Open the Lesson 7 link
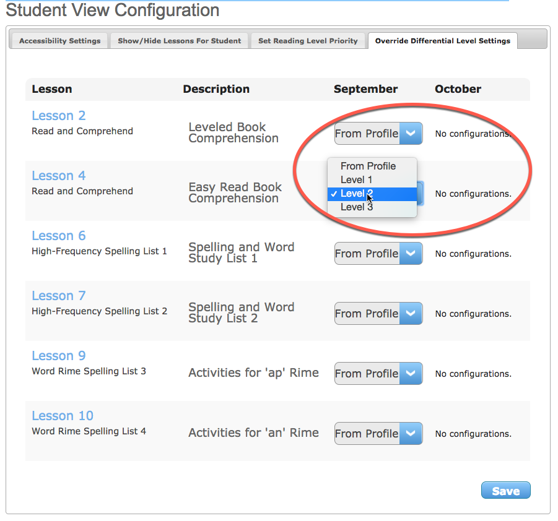Screen dimensions: 558x521 pyautogui.click(x=59, y=296)
